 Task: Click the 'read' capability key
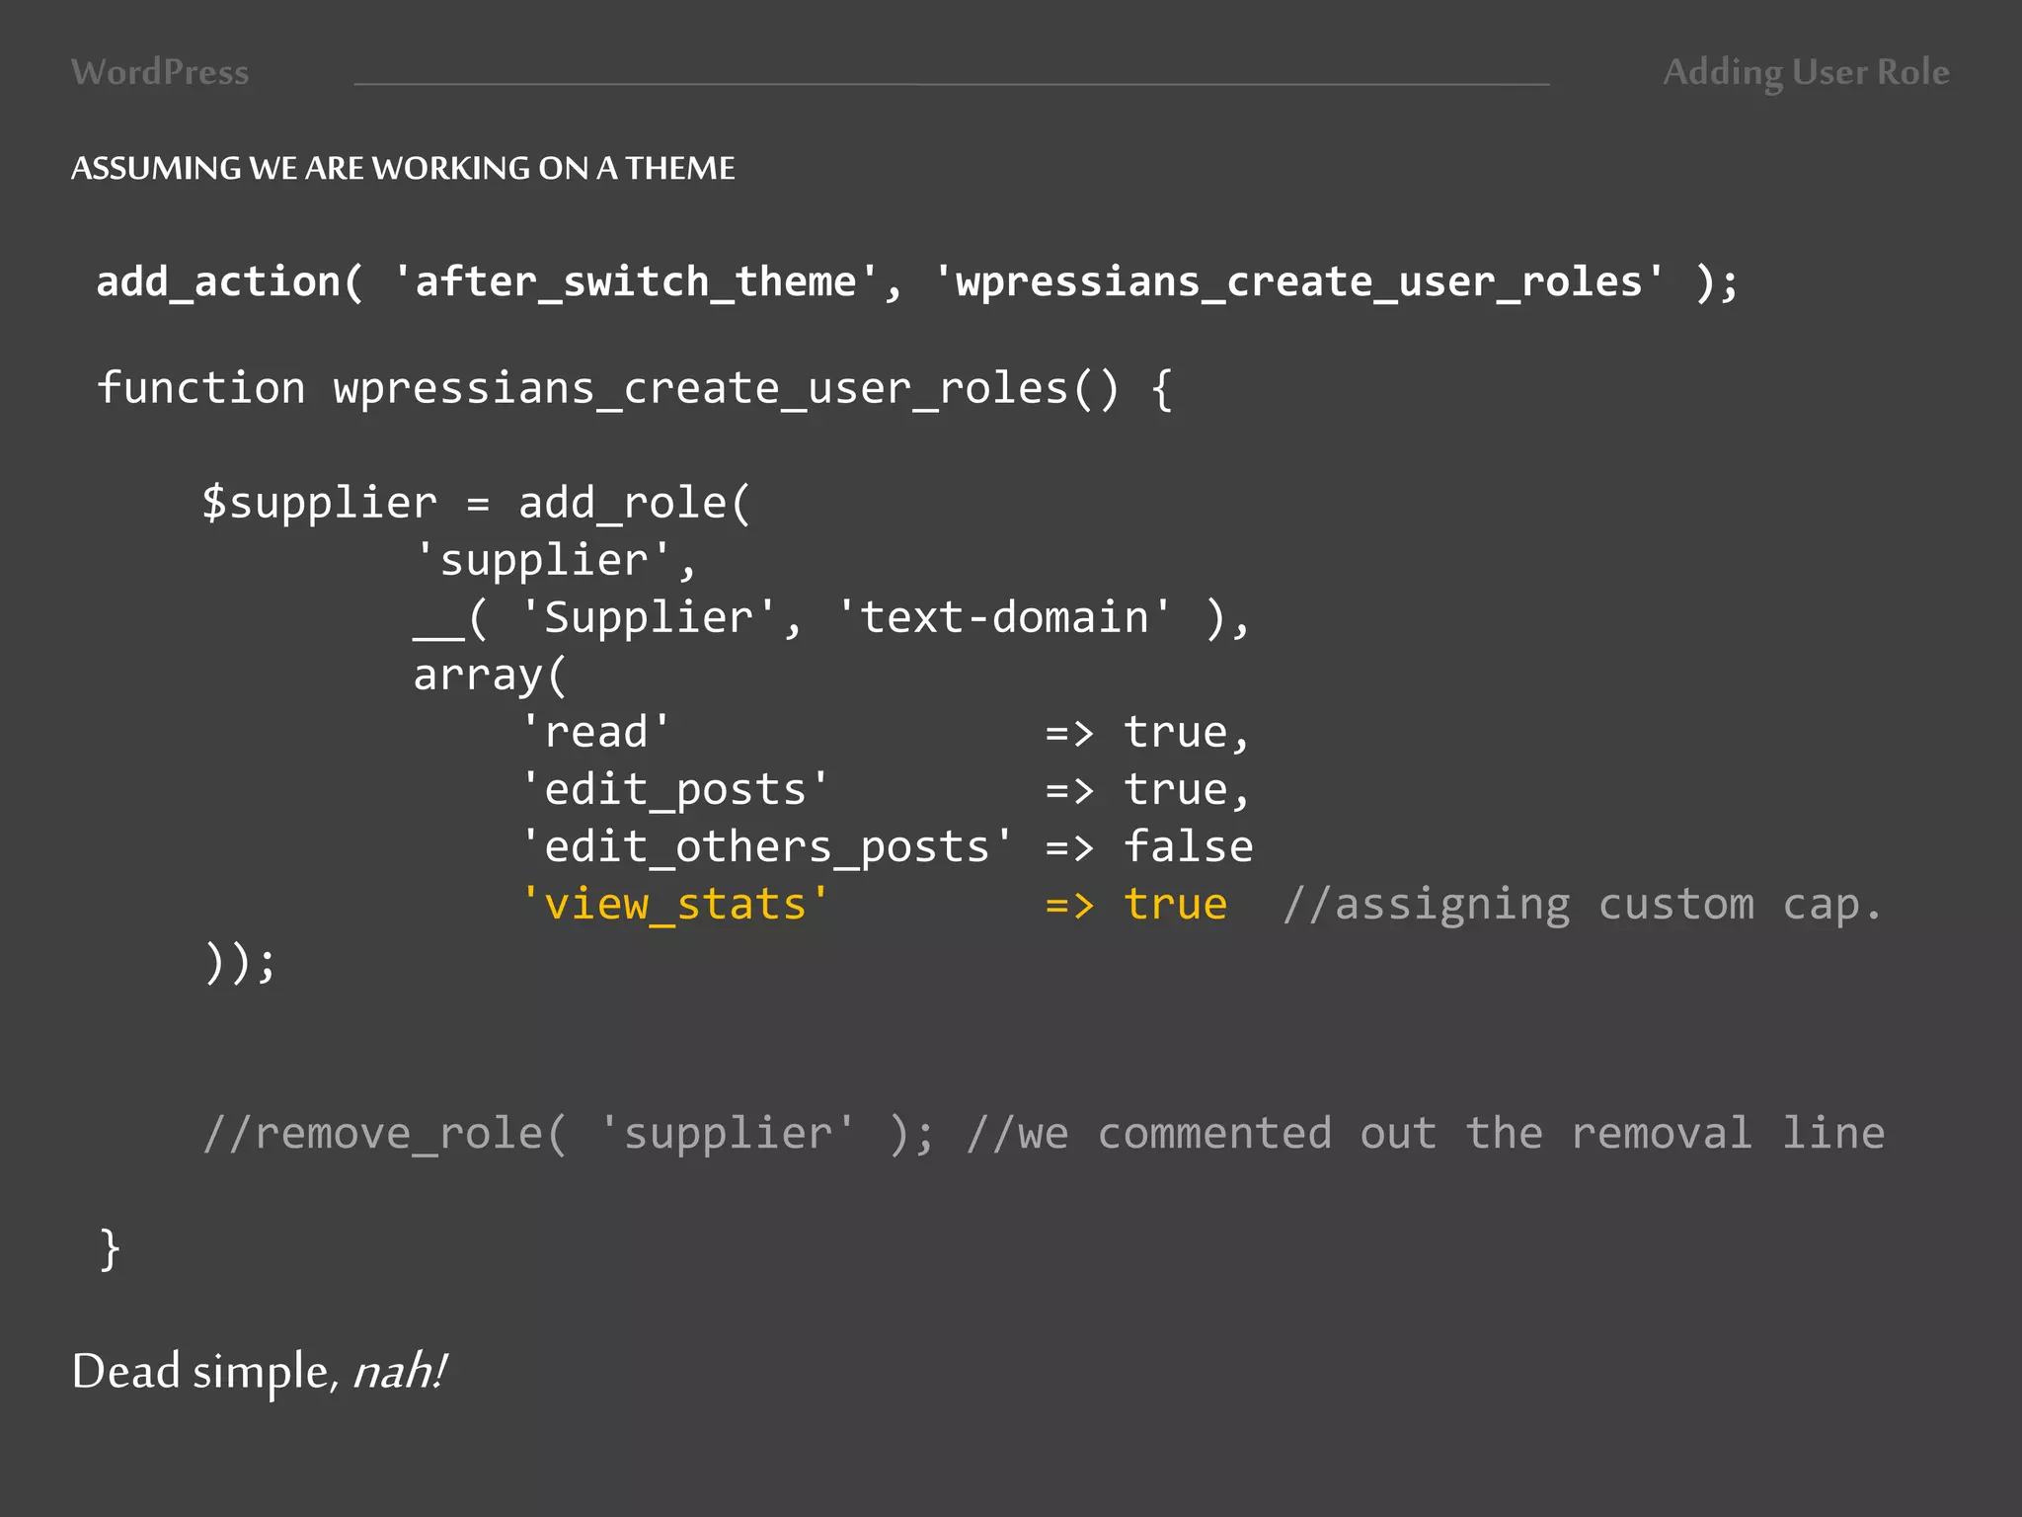[595, 733]
